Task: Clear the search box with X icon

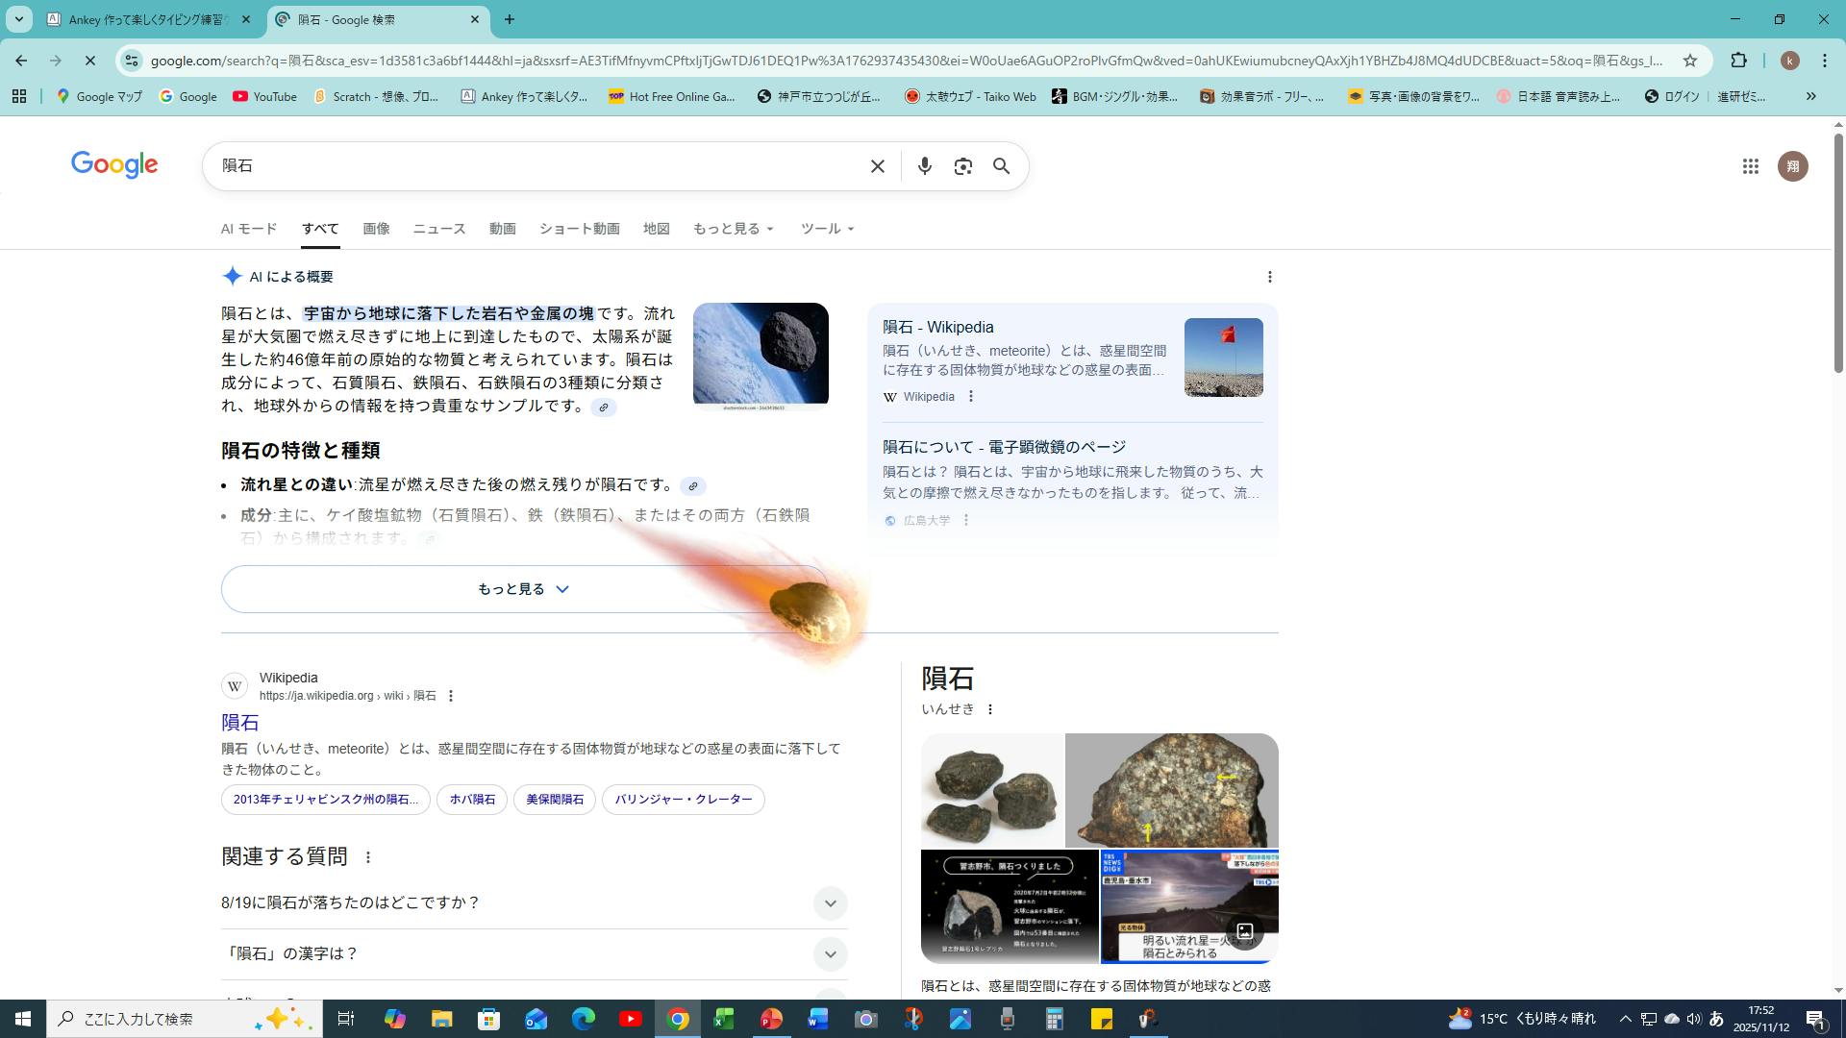Action: [x=877, y=166]
